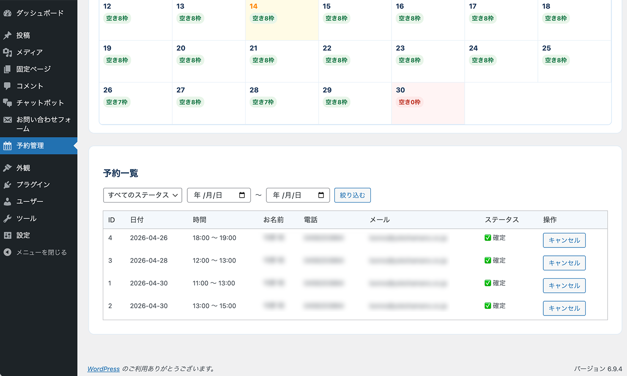Open the start date calendar picker
Viewport: 627px width, 376px height.
pos(242,195)
